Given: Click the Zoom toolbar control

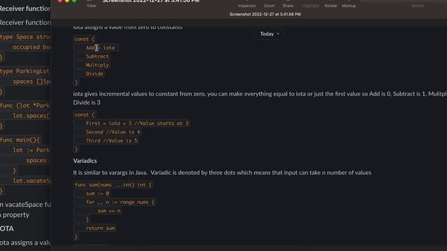Looking at the screenshot, I should point(269,6).
